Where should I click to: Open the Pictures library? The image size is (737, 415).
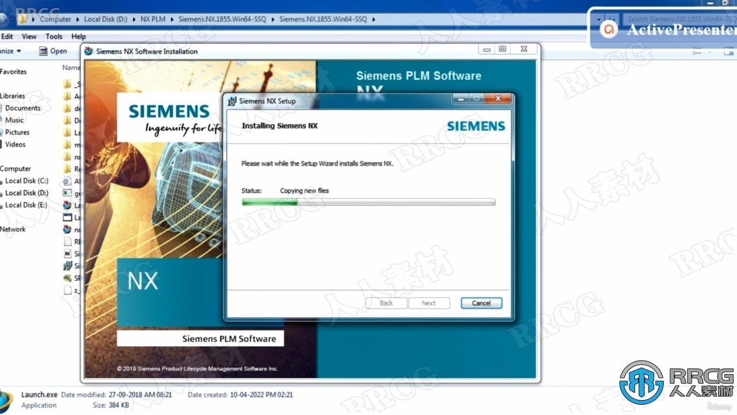coord(17,133)
